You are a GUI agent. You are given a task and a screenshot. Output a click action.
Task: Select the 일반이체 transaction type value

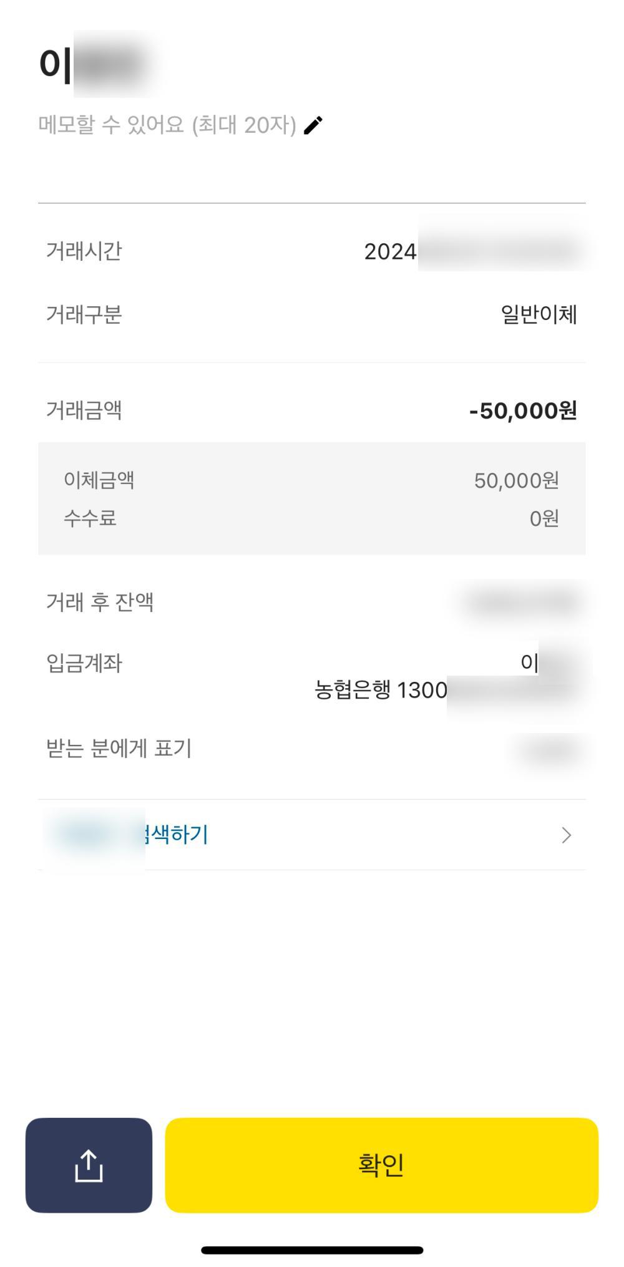pos(539,314)
